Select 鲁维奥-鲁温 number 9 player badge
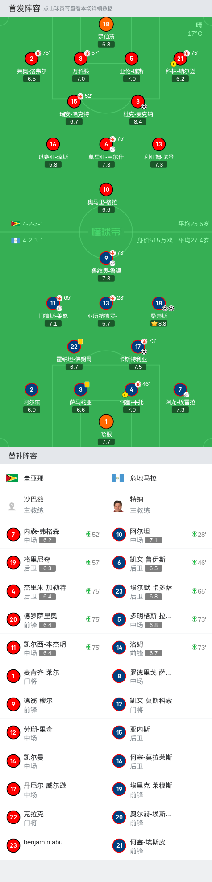The height and width of the screenshot is (882, 212). 106,258
